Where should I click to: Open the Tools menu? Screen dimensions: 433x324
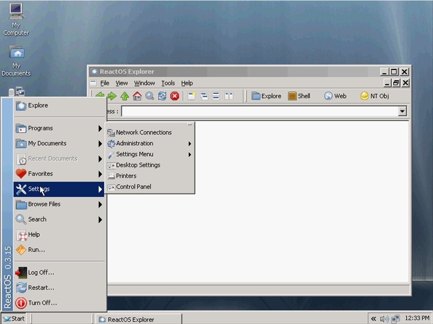point(168,83)
